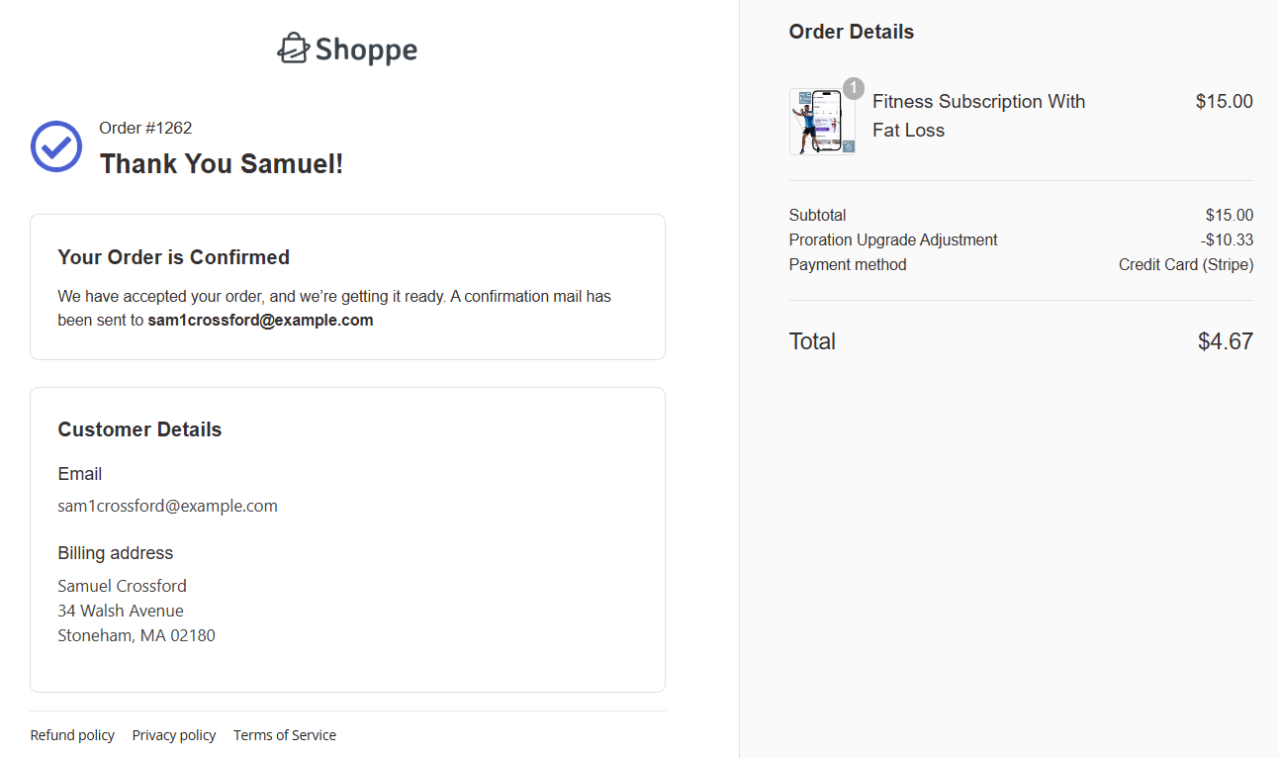This screenshot has width=1279, height=758.
Task: Click the 34 Walsh Avenue billing address line
Action: click(121, 611)
